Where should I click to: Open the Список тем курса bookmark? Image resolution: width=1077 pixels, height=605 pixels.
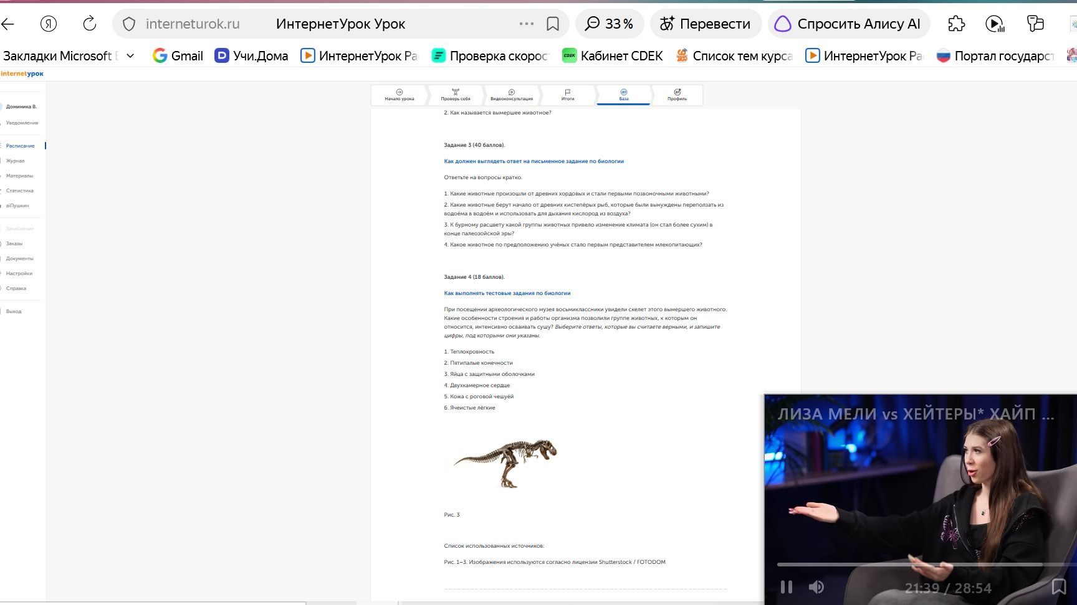(734, 56)
